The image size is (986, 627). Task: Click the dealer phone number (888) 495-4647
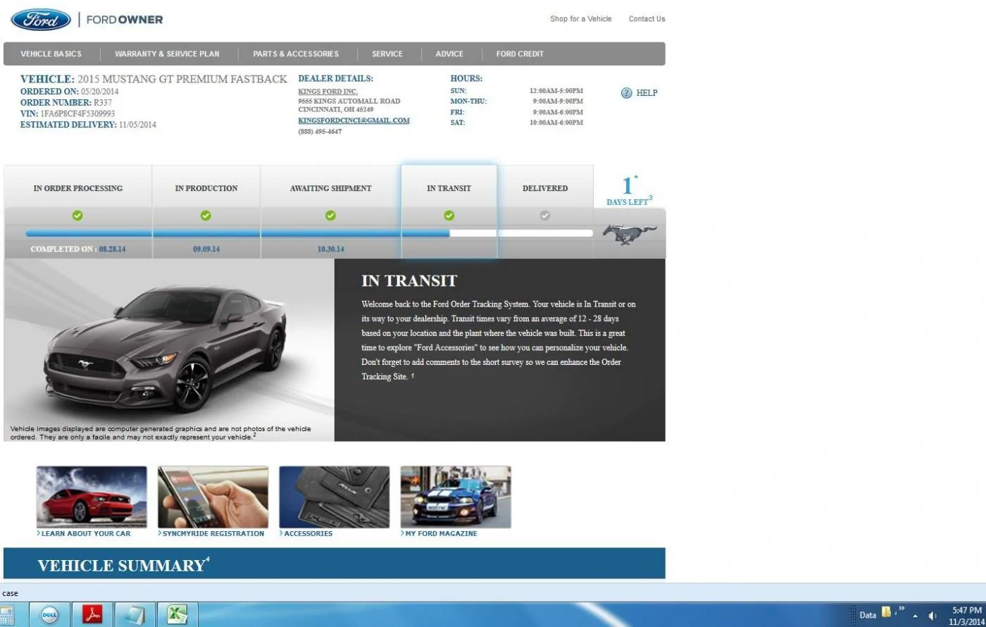(320, 132)
